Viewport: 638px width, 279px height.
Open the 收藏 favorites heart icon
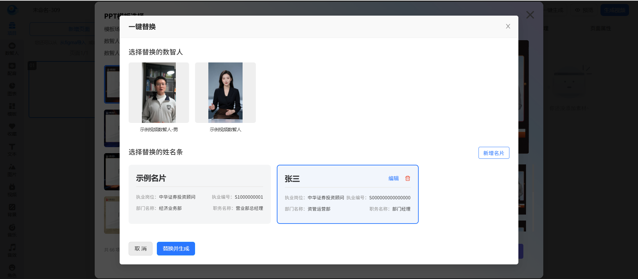click(x=12, y=130)
